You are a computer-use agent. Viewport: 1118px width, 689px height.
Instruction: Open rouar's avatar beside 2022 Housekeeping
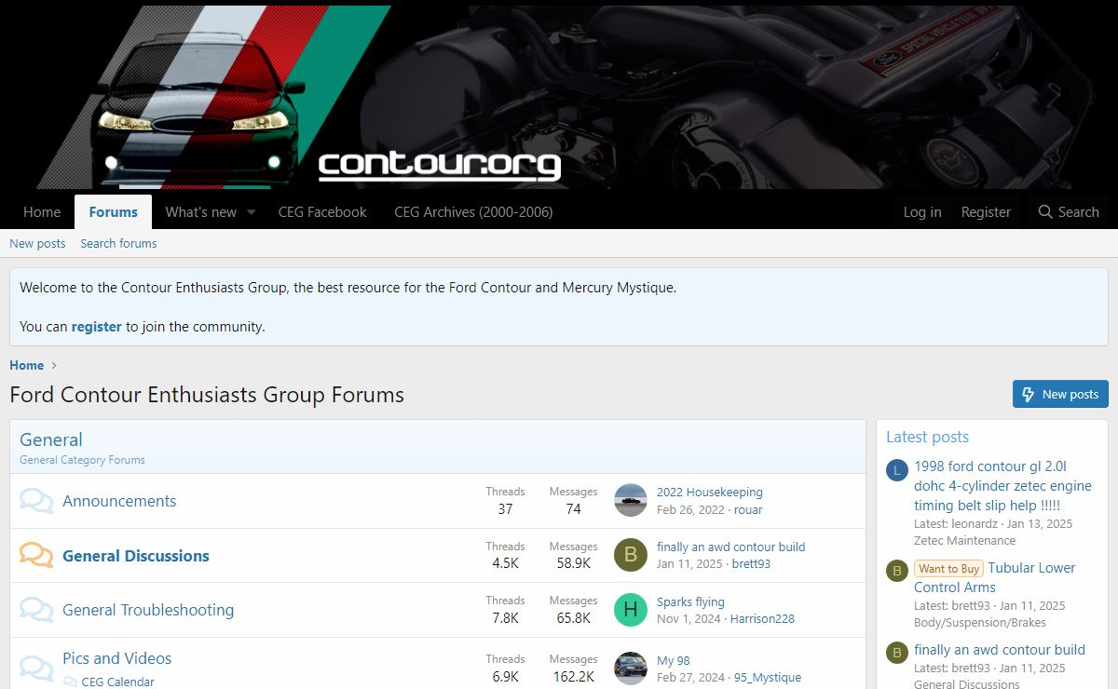point(631,500)
